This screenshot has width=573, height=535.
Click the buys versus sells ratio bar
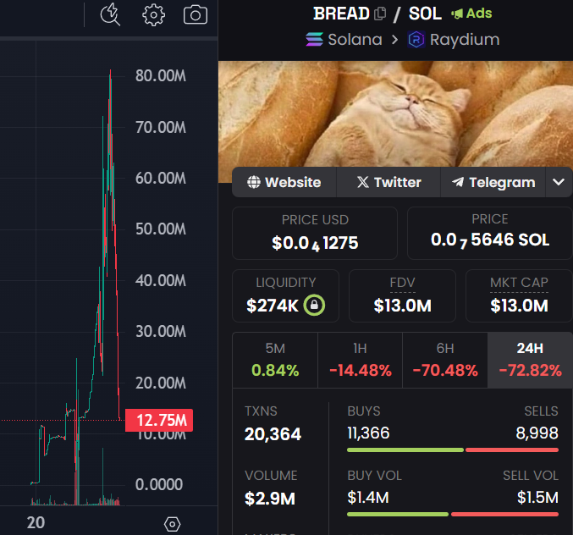[x=453, y=450]
